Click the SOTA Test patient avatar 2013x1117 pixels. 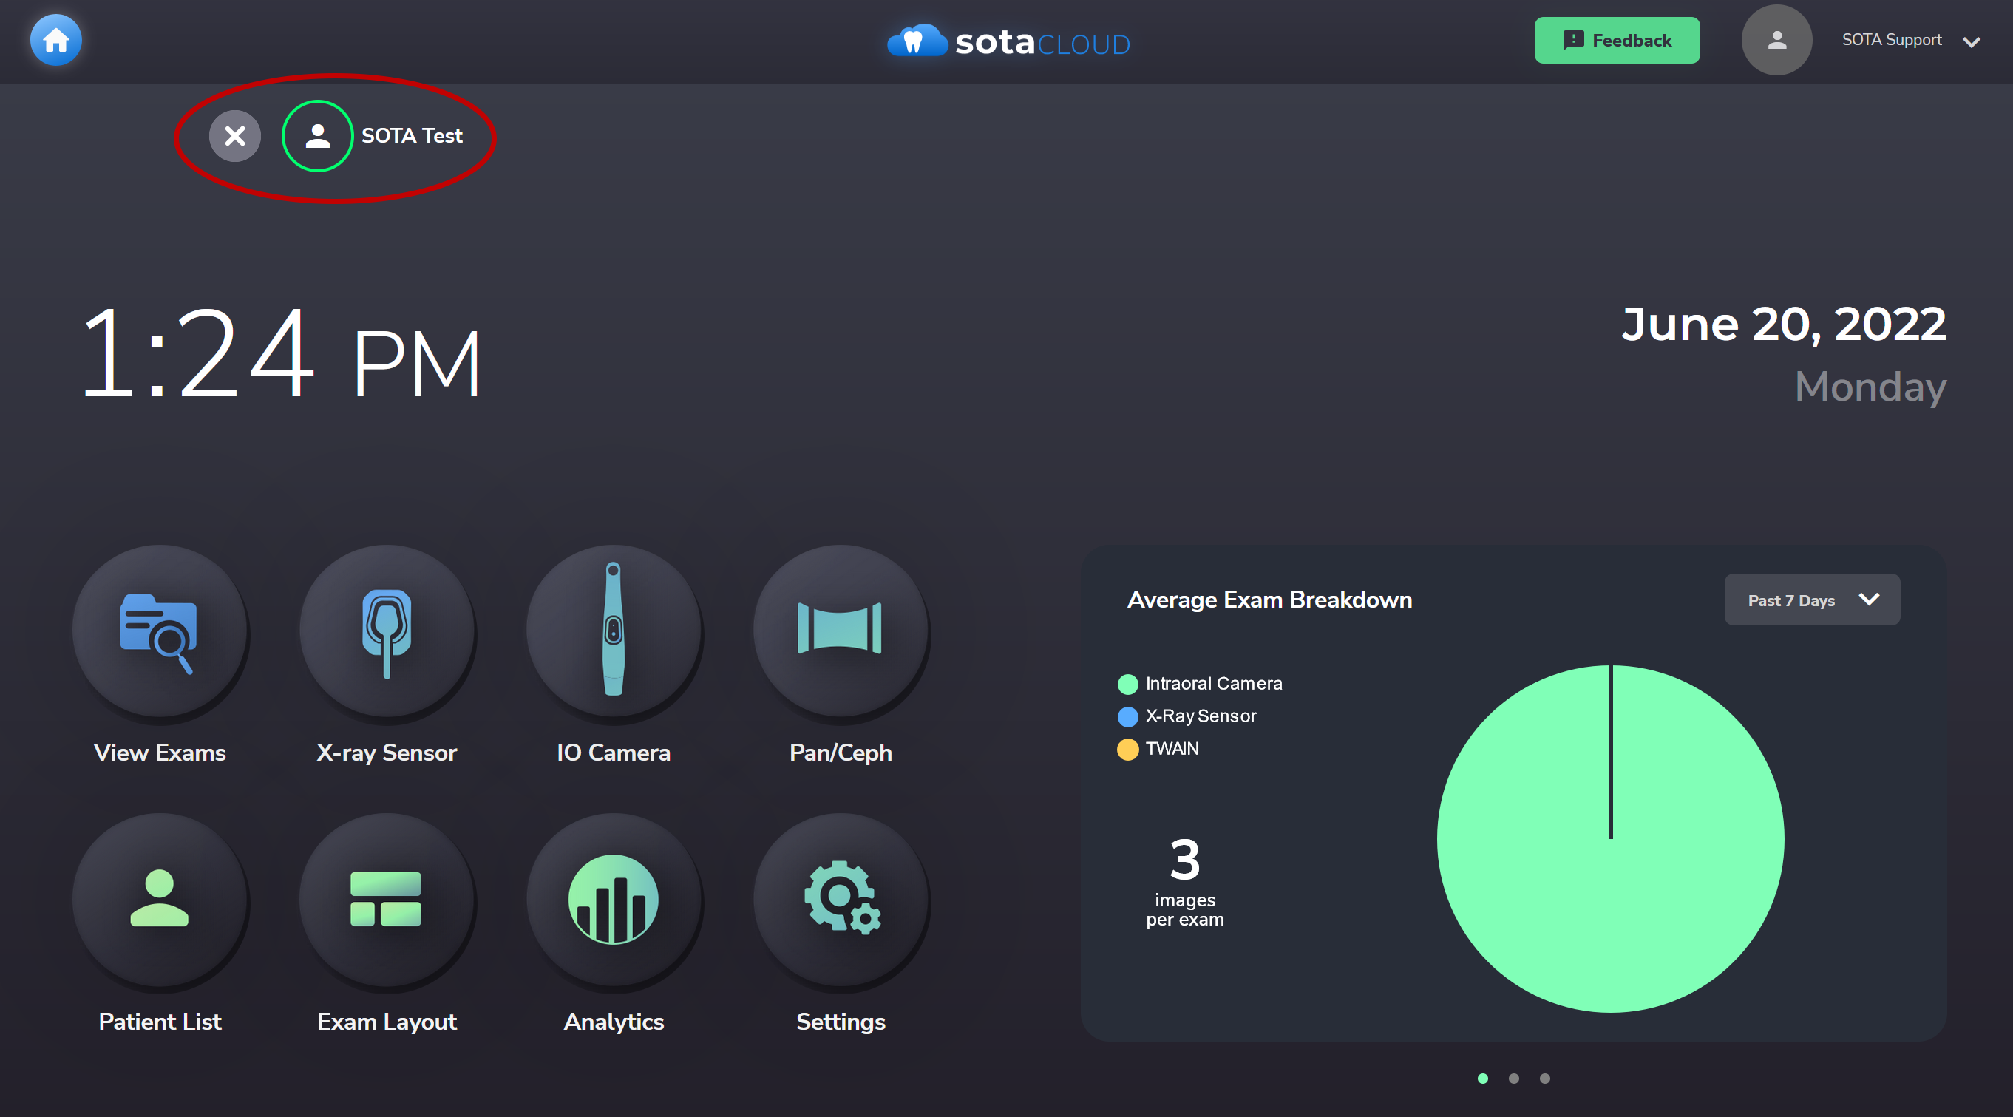coord(317,136)
